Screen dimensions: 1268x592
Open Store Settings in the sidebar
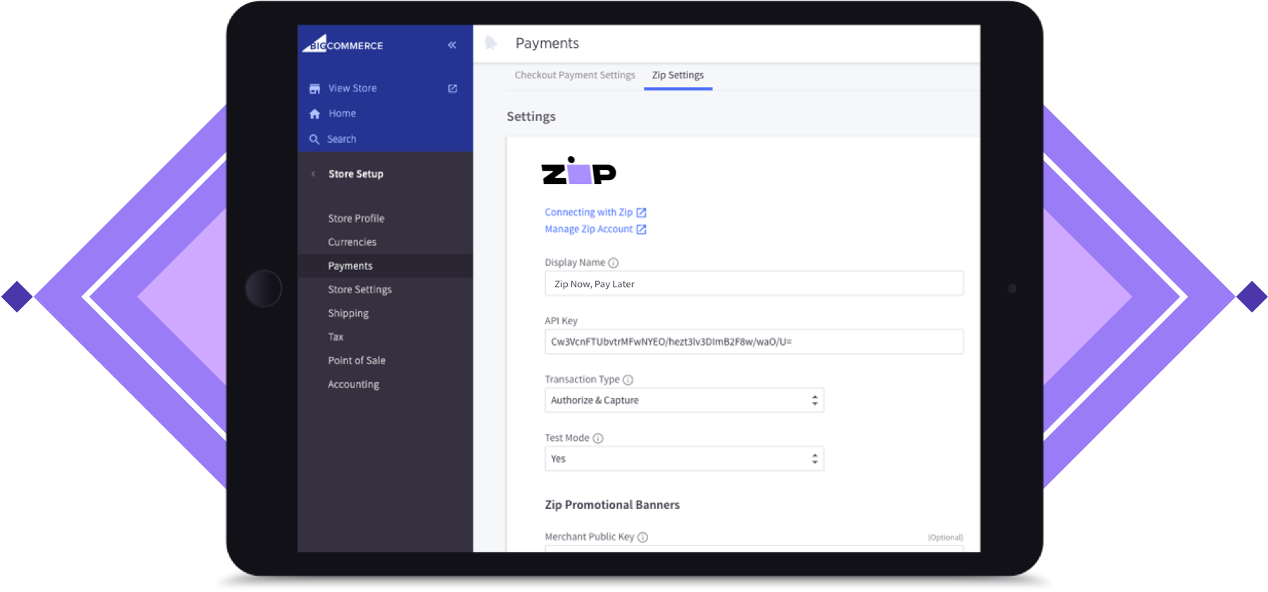tap(360, 290)
